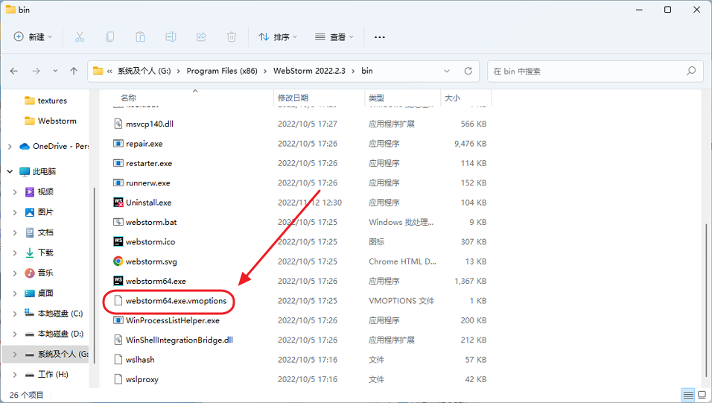Click the webstorm.bat file icon
This screenshot has height=403, width=712.
(118, 222)
